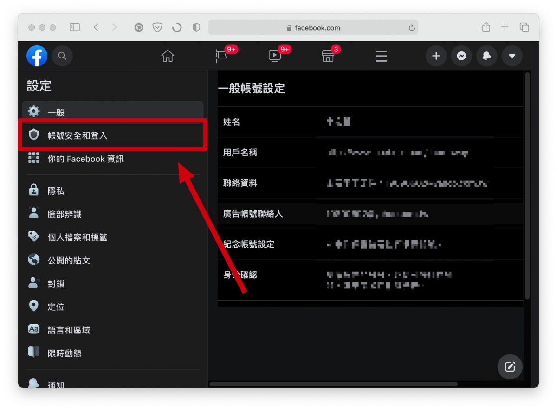The image size is (557, 410).
Task: Click the shield-check extension icon in Safari toolbar
Action: click(157, 28)
